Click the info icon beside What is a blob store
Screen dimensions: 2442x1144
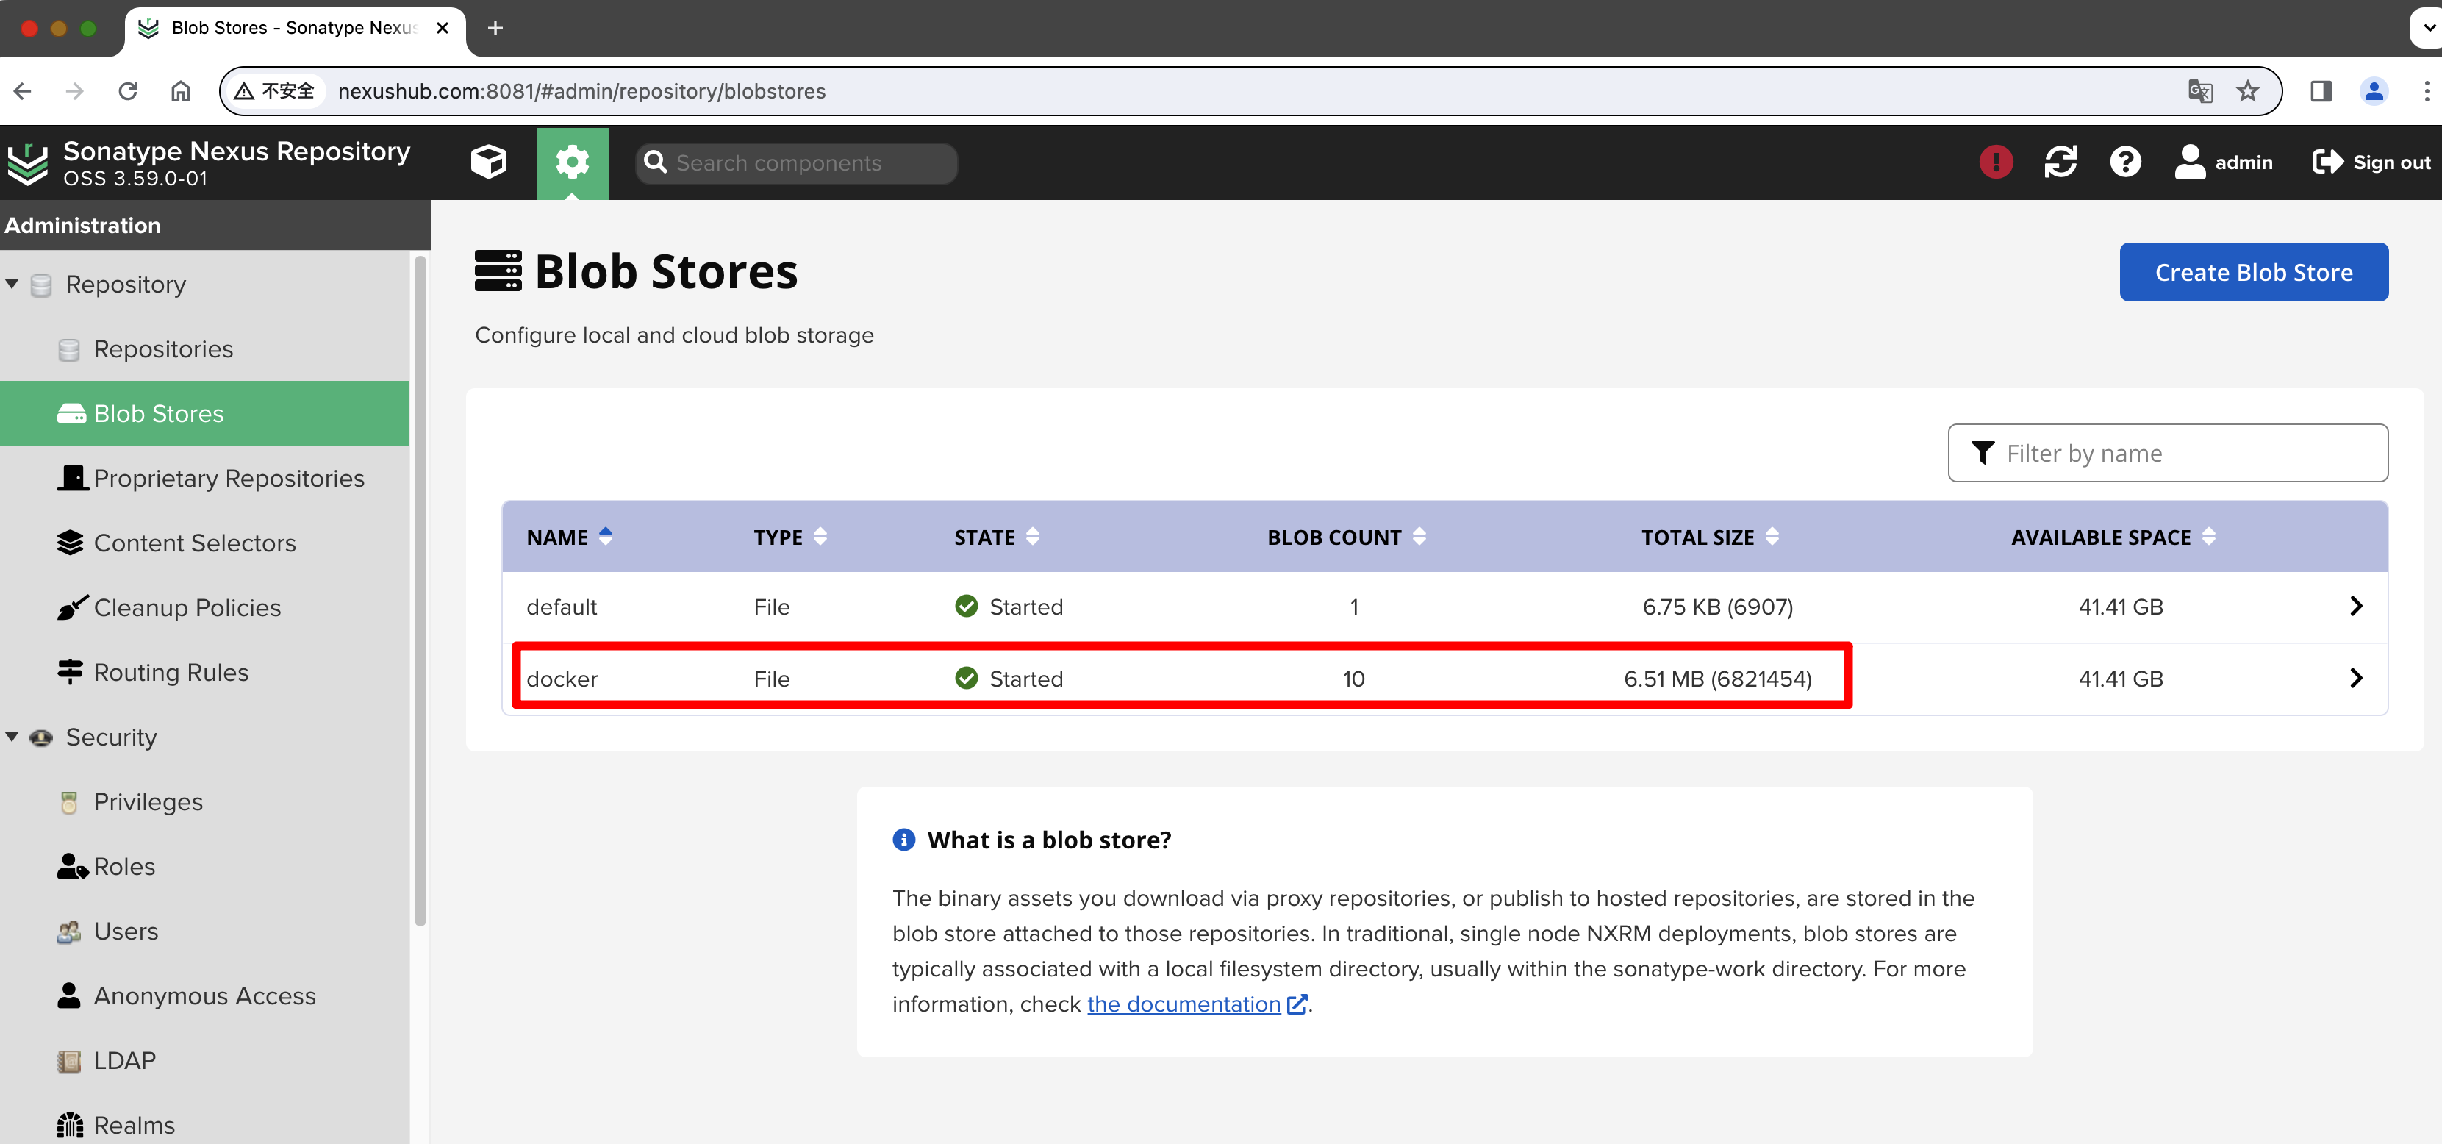tap(903, 840)
